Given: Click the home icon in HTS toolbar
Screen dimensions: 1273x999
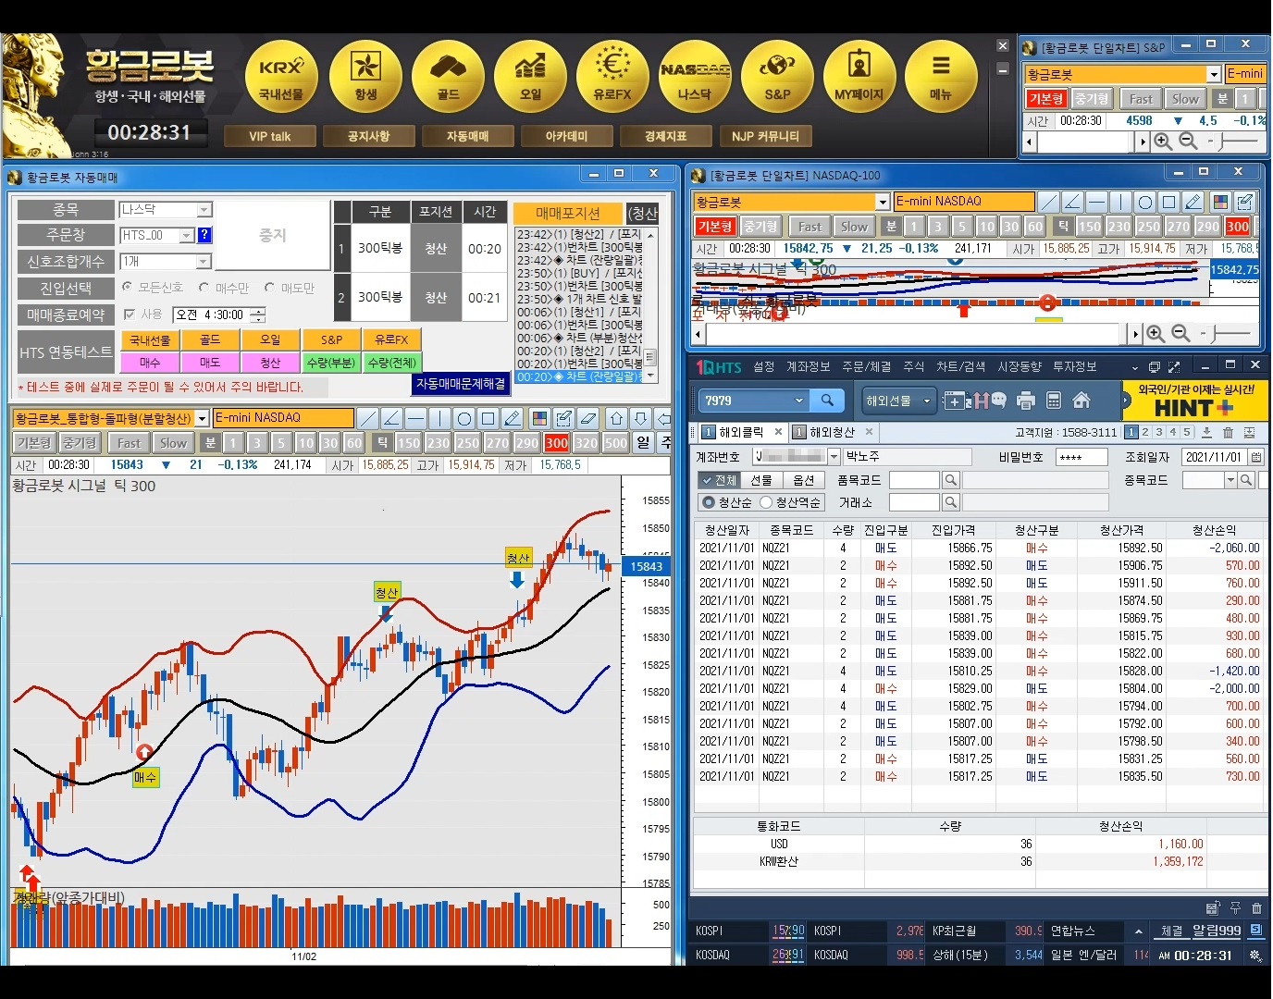Looking at the screenshot, I should tap(1081, 401).
